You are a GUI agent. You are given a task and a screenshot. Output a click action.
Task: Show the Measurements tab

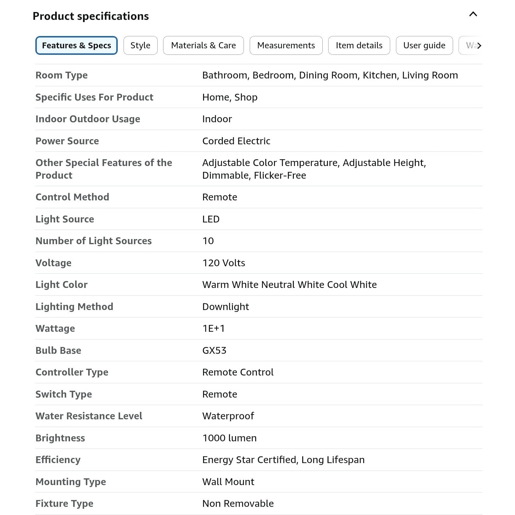click(x=286, y=45)
